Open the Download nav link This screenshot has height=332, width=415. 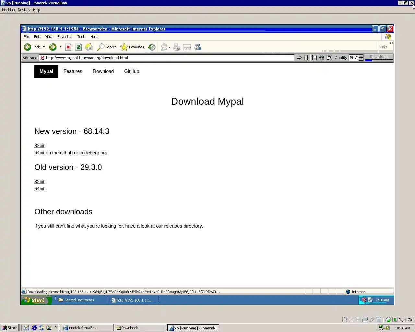[x=103, y=71]
